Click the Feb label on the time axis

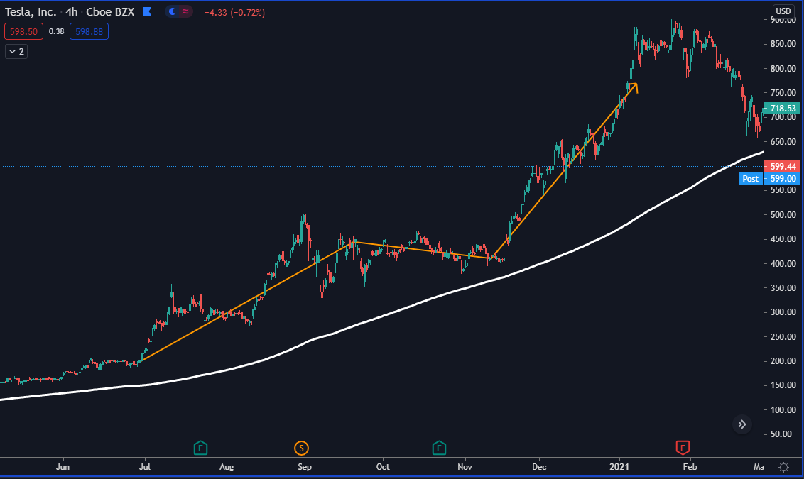click(690, 467)
